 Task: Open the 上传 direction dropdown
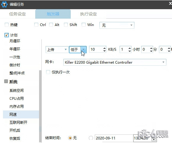(57, 49)
